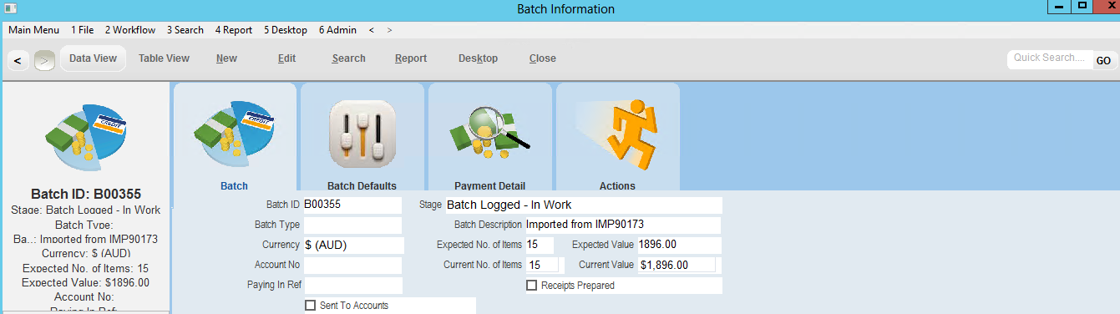
Task: Click the New toolbar button
Action: [x=226, y=58]
